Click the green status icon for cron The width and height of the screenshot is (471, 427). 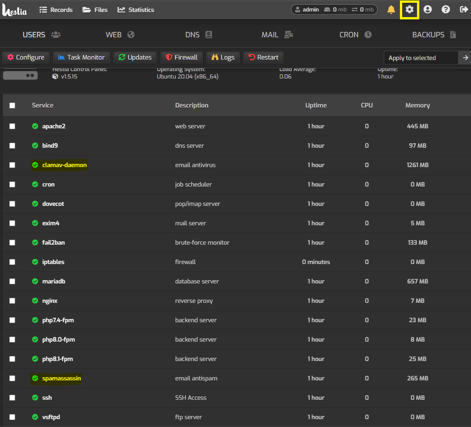(x=35, y=184)
